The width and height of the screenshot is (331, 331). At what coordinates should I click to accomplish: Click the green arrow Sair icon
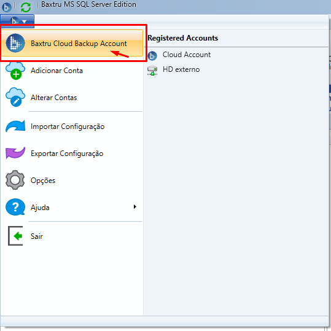point(15,236)
